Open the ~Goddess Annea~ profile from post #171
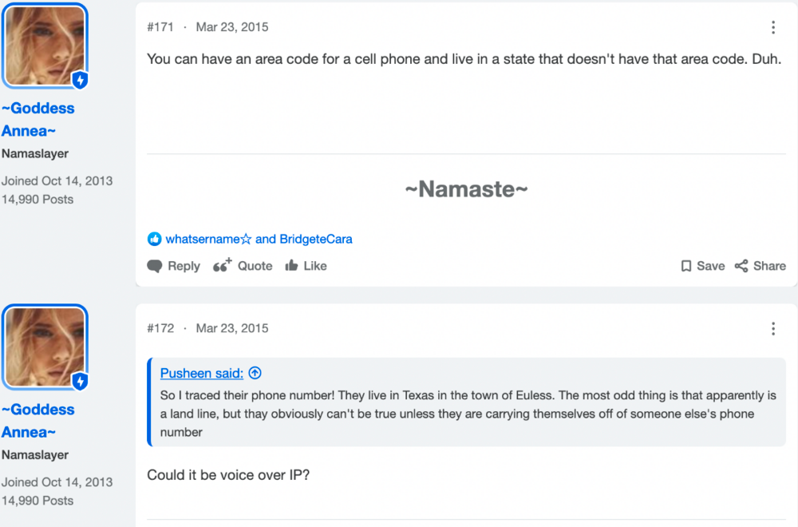The height and width of the screenshot is (527, 798). click(38, 120)
